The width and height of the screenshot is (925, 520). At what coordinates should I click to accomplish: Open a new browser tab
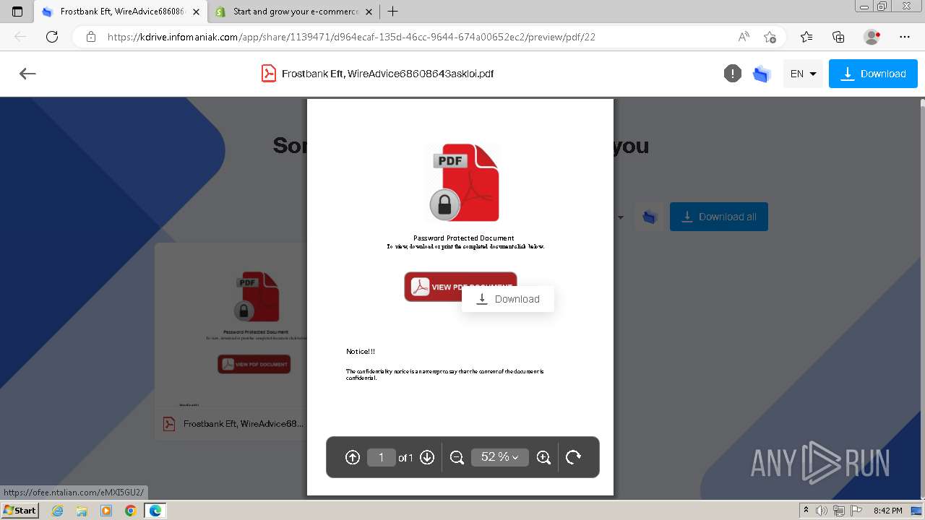tap(393, 12)
